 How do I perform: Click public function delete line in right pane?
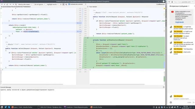point(121,17)
